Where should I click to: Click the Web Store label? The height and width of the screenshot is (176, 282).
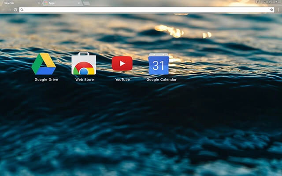pos(85,80)
